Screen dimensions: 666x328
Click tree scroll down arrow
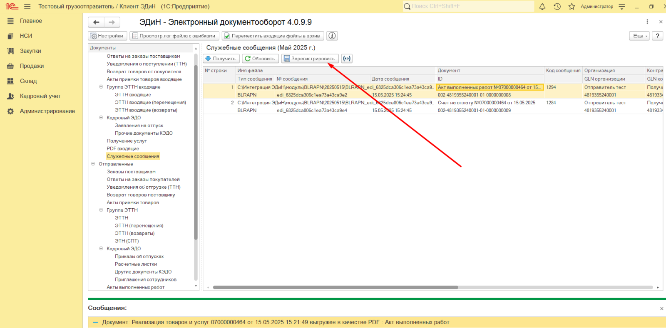pos(196,286)
